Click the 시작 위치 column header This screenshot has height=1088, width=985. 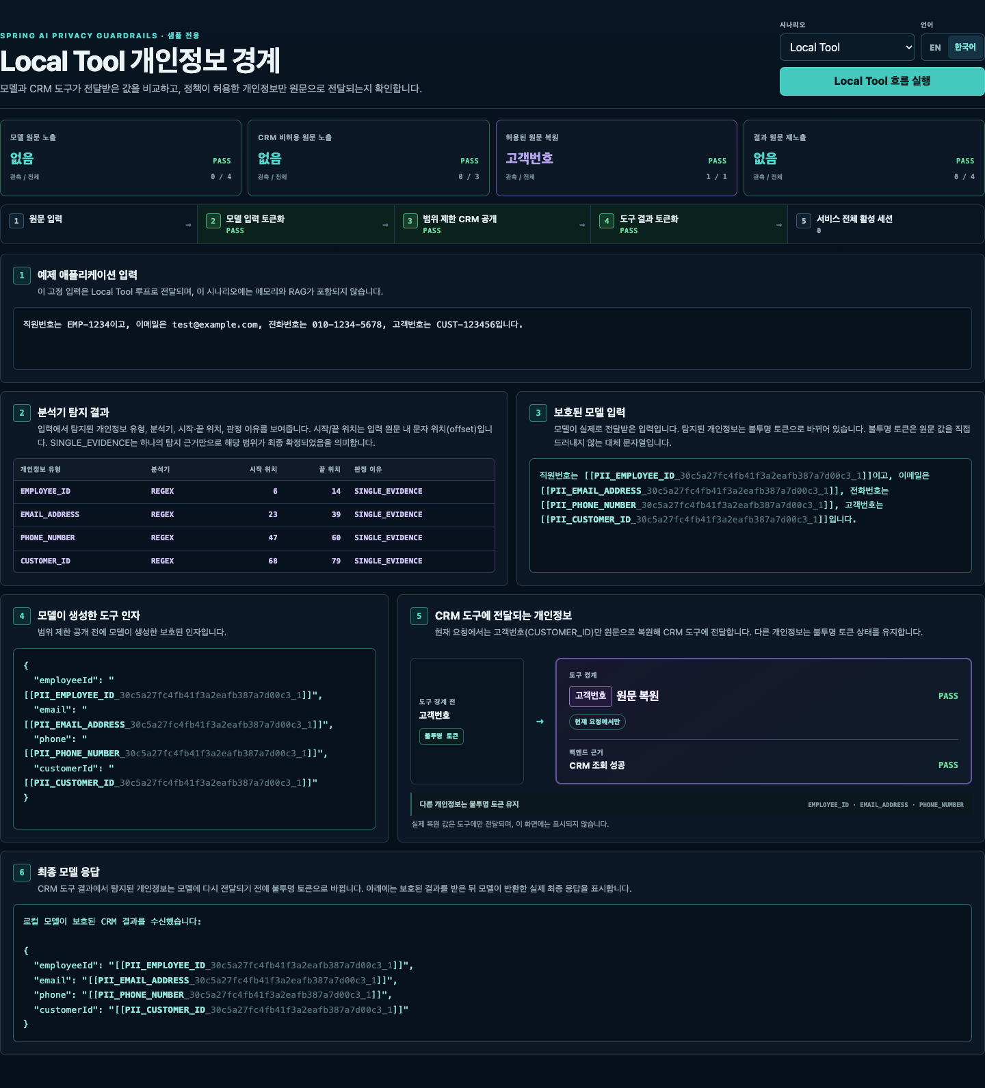point(263,470)
